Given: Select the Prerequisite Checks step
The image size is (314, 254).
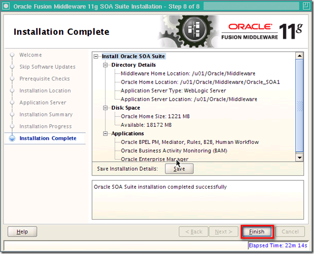Looking at the screenshot, I should click(44, 79).
